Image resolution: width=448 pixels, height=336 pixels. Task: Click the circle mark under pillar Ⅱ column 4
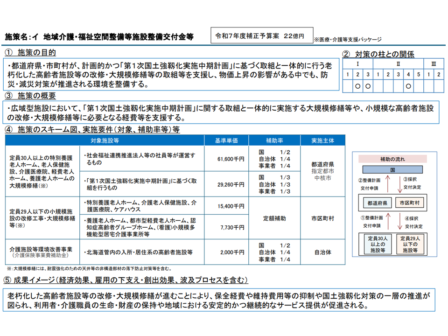[408, 86]
